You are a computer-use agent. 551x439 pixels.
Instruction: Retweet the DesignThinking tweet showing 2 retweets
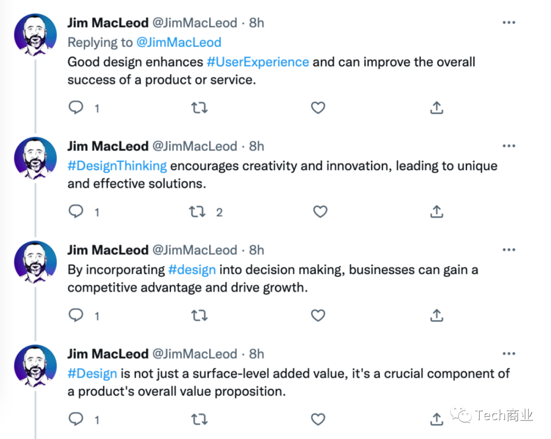click(197, 212)
